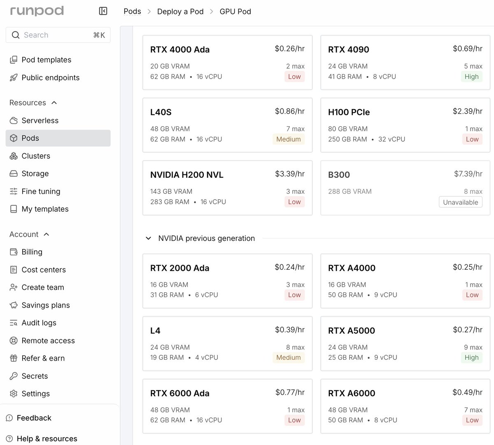Viewport: 494px width, 445px height.
Task: Click the Pods cube icon
Action: point(14,138)
